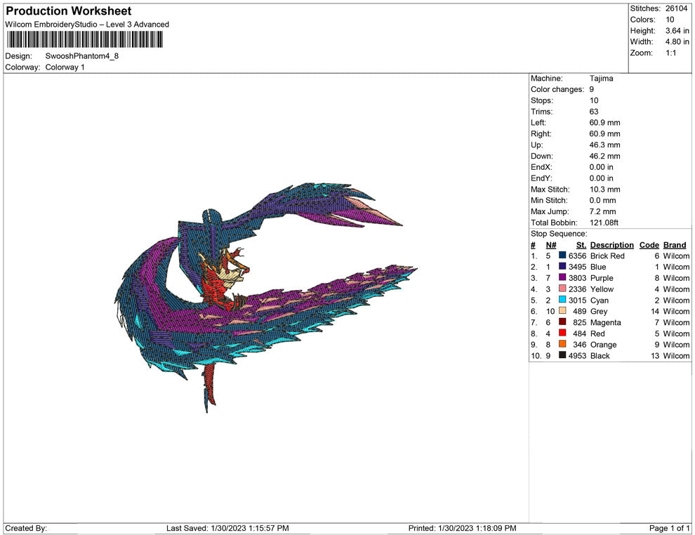Viewport: 695px width, 535px height.
Task: Select the Purple thread color swatch
Action: [x=562, y=278]
